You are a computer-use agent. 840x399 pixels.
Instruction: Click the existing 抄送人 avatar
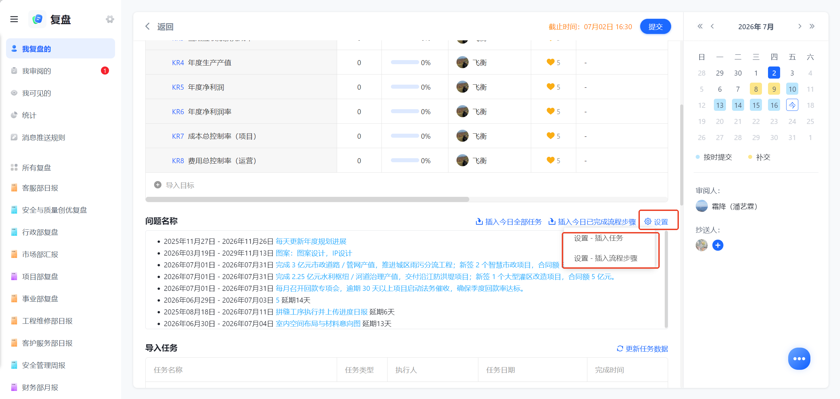click(x=702, y=245)
